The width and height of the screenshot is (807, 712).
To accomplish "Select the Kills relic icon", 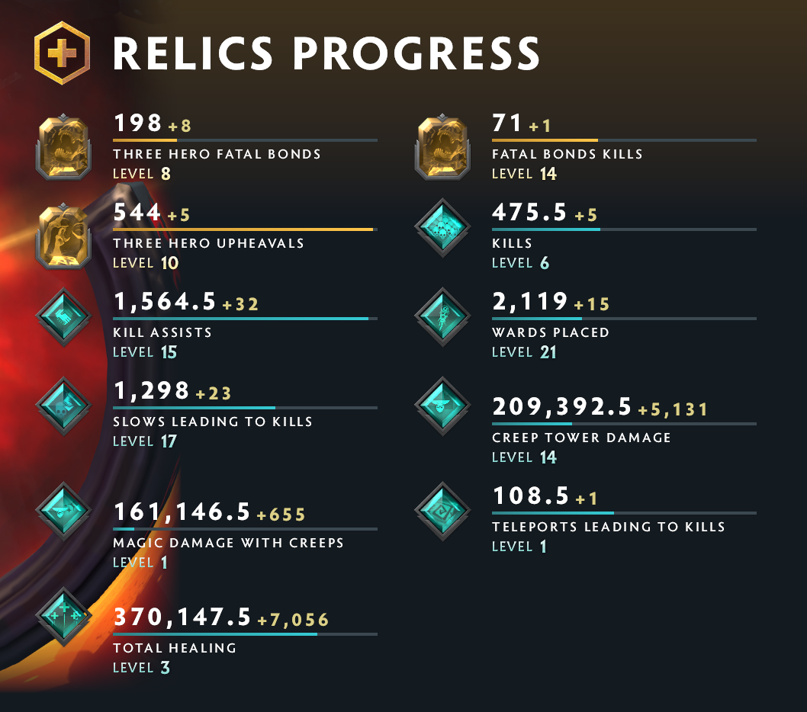I will click(442, 227).
